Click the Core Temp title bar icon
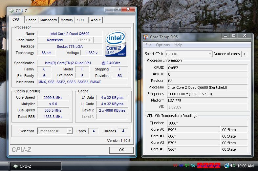Image resolution: width=258 pixels, height=171 pixels. click(146, 37)
